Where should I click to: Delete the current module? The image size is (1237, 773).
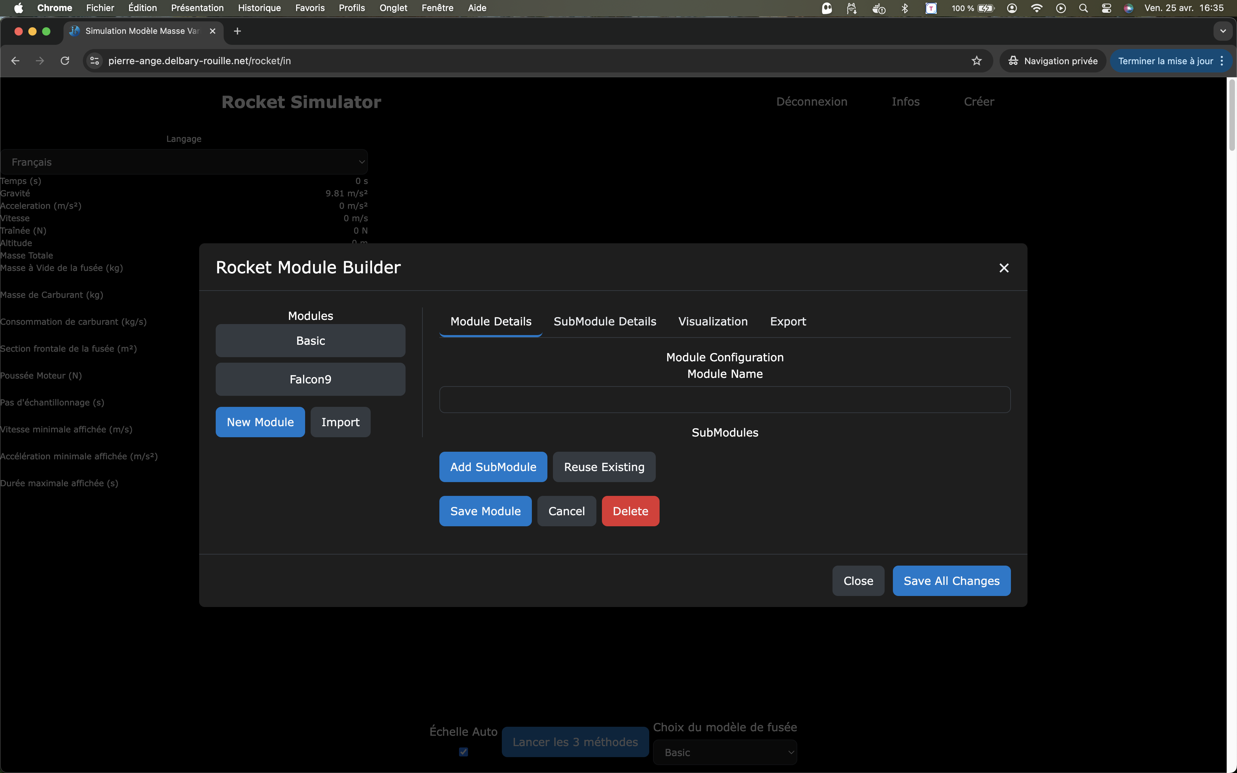pos(630,511)
